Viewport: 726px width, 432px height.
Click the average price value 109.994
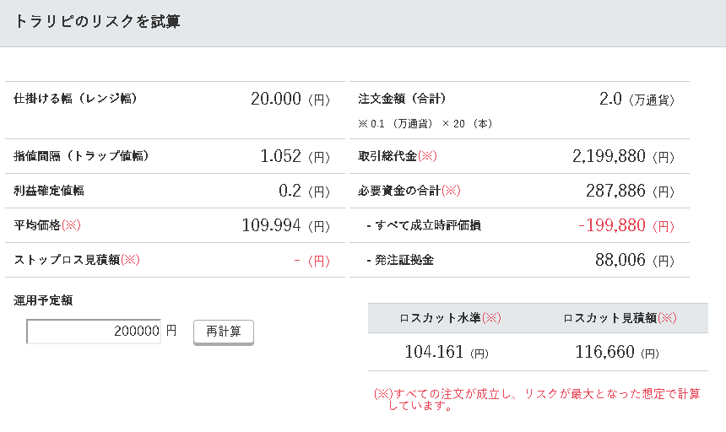[271, 225]
